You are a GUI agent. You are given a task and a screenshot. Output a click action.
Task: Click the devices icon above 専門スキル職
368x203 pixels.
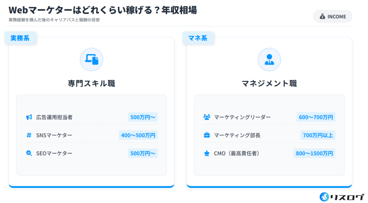91,59
